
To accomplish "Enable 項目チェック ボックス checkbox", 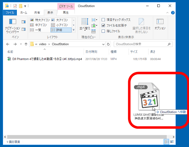I will [x=103, y=20].
